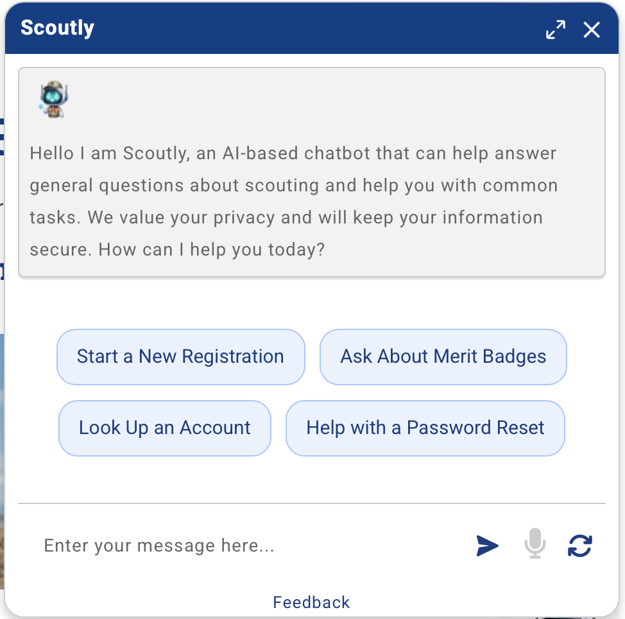Activate microphone voice input
The image size is (625, 619).
[x=535, y=545]
